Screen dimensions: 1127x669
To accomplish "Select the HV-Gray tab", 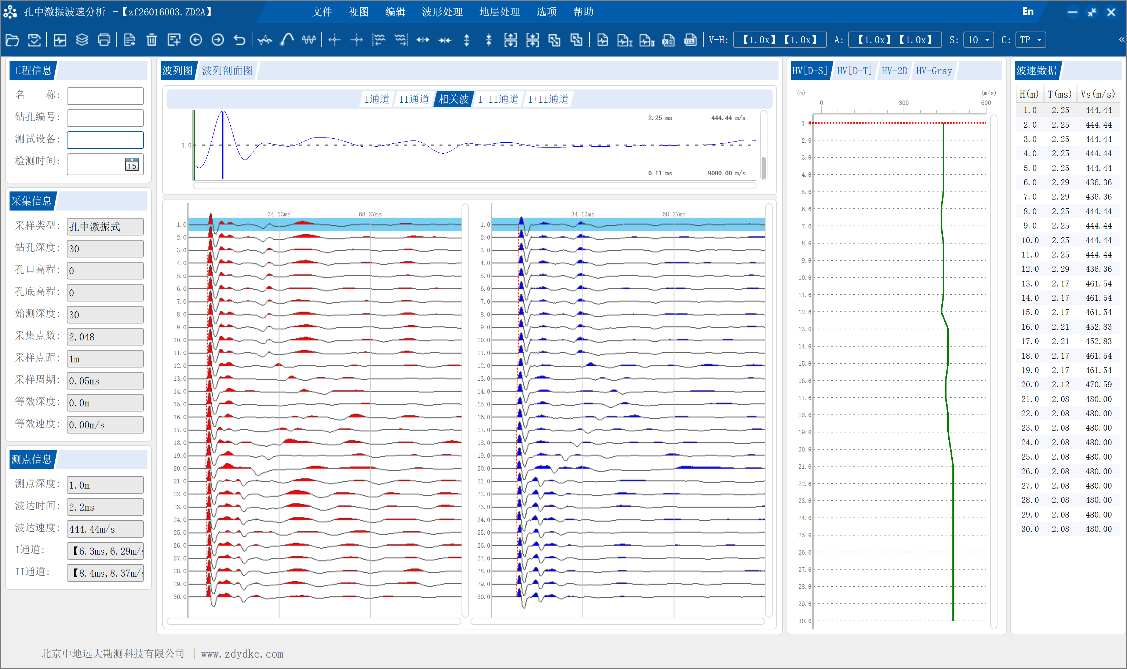I will pyautogui.click(x=934, y=71).
